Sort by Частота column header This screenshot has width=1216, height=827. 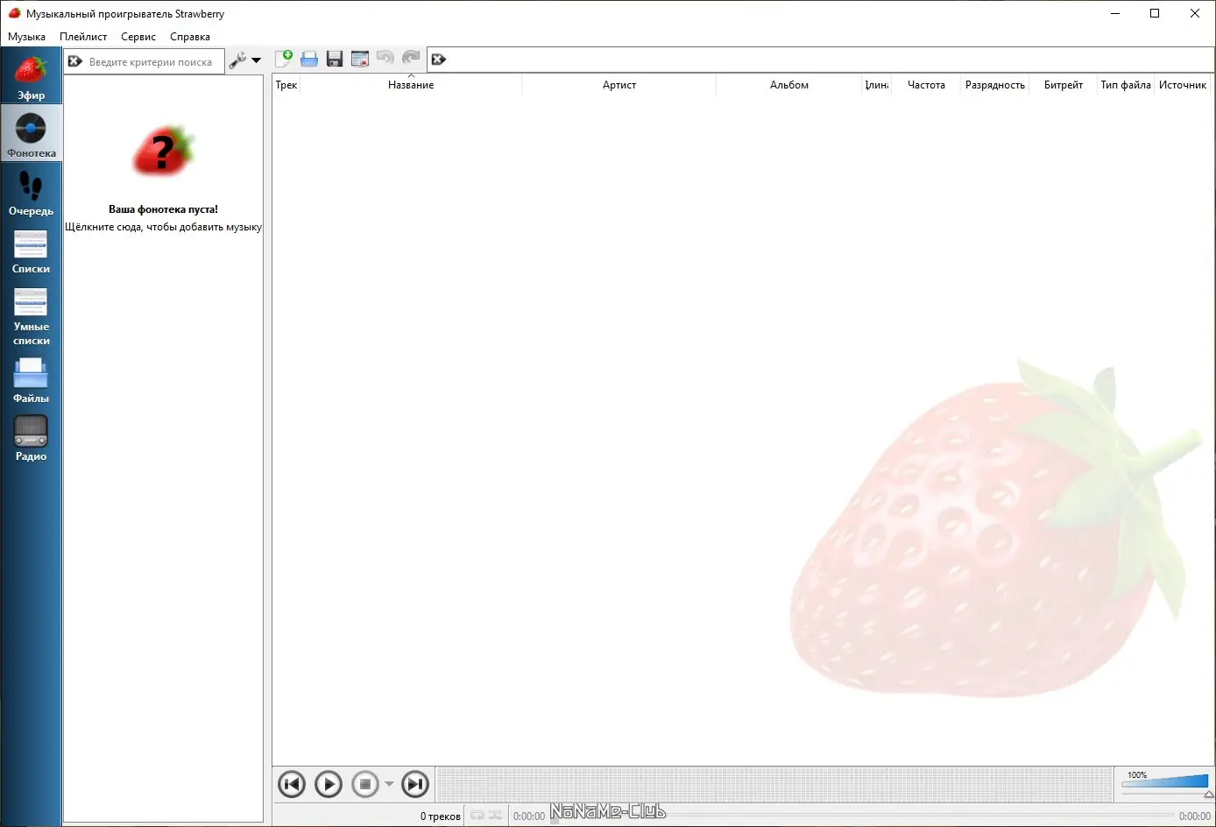pyautogui.click(x=926, y=85)
